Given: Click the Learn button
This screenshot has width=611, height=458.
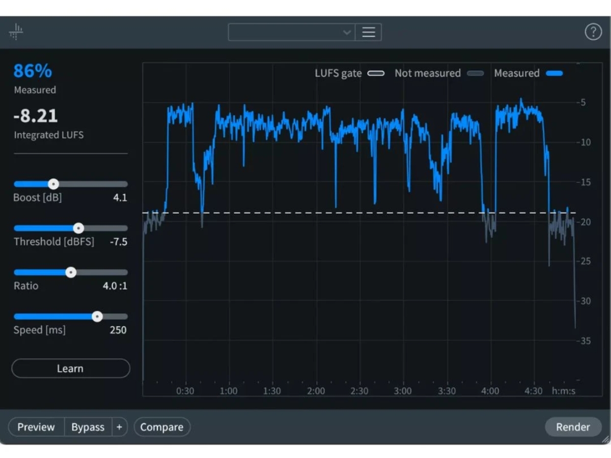Looking at the screenshot, I should tap(70, 368).
